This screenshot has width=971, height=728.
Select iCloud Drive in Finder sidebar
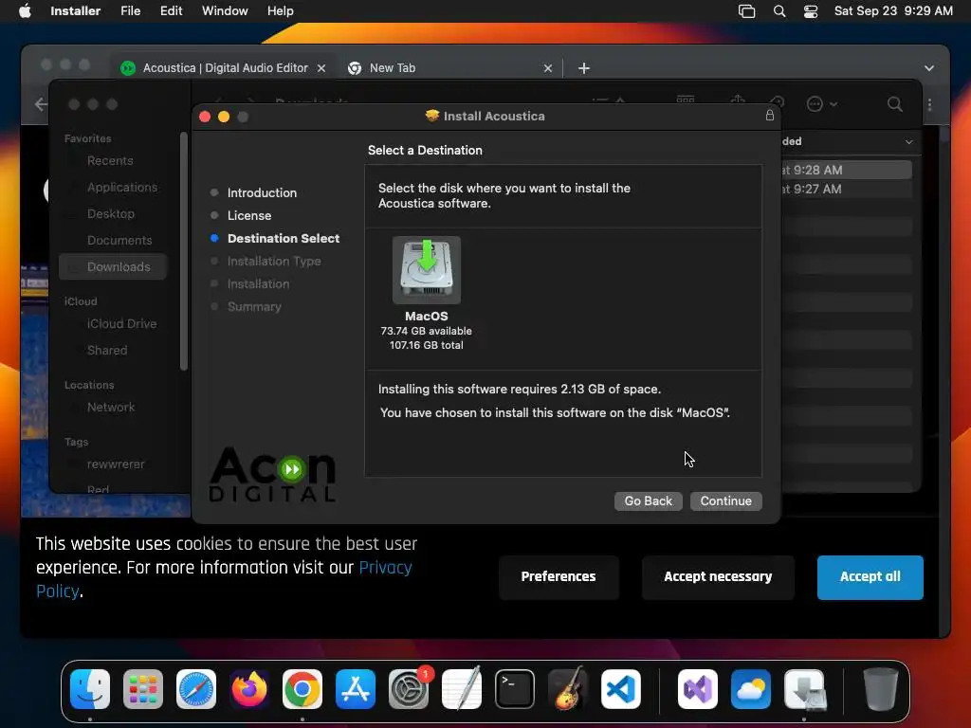tap(122, 324)
